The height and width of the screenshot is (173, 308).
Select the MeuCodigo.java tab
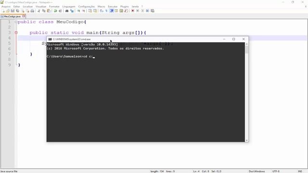pos(12,16)
